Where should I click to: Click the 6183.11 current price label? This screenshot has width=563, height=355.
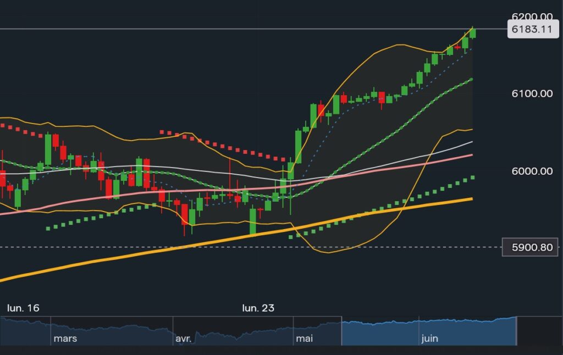tap(530, 30)
